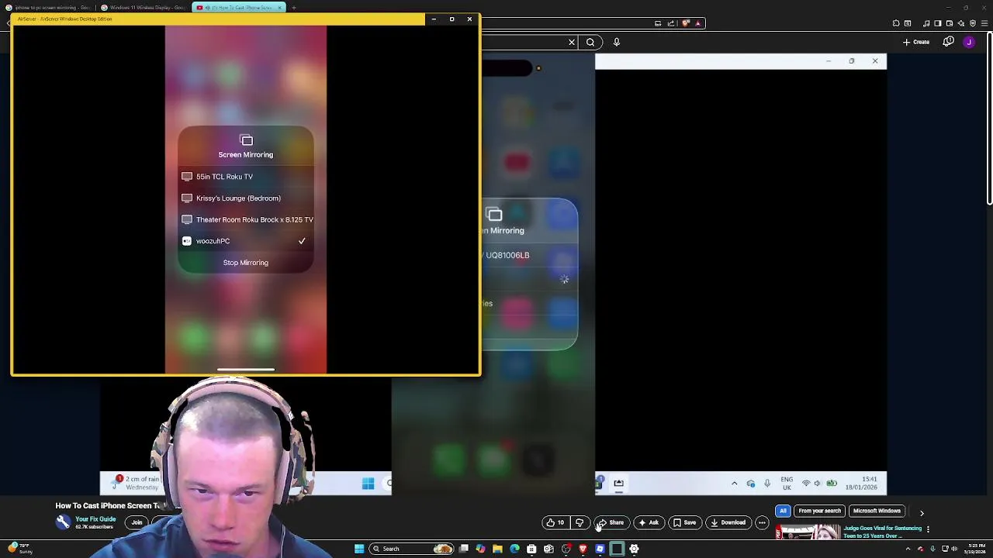The height and width of the screenshot is (558, 993).
Task: Open YouTube notifications bell
Action: [948, 42]
